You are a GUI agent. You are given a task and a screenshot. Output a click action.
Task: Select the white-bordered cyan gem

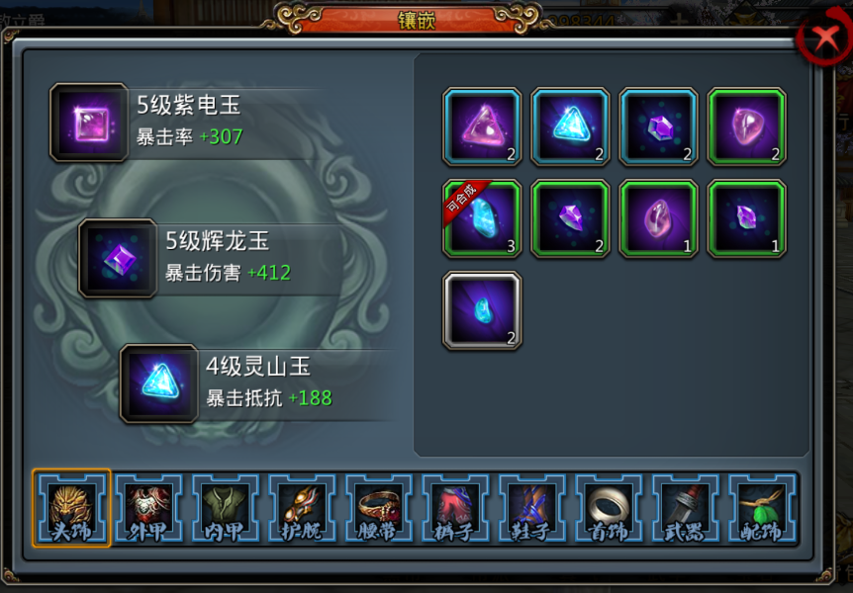(482, 310)
